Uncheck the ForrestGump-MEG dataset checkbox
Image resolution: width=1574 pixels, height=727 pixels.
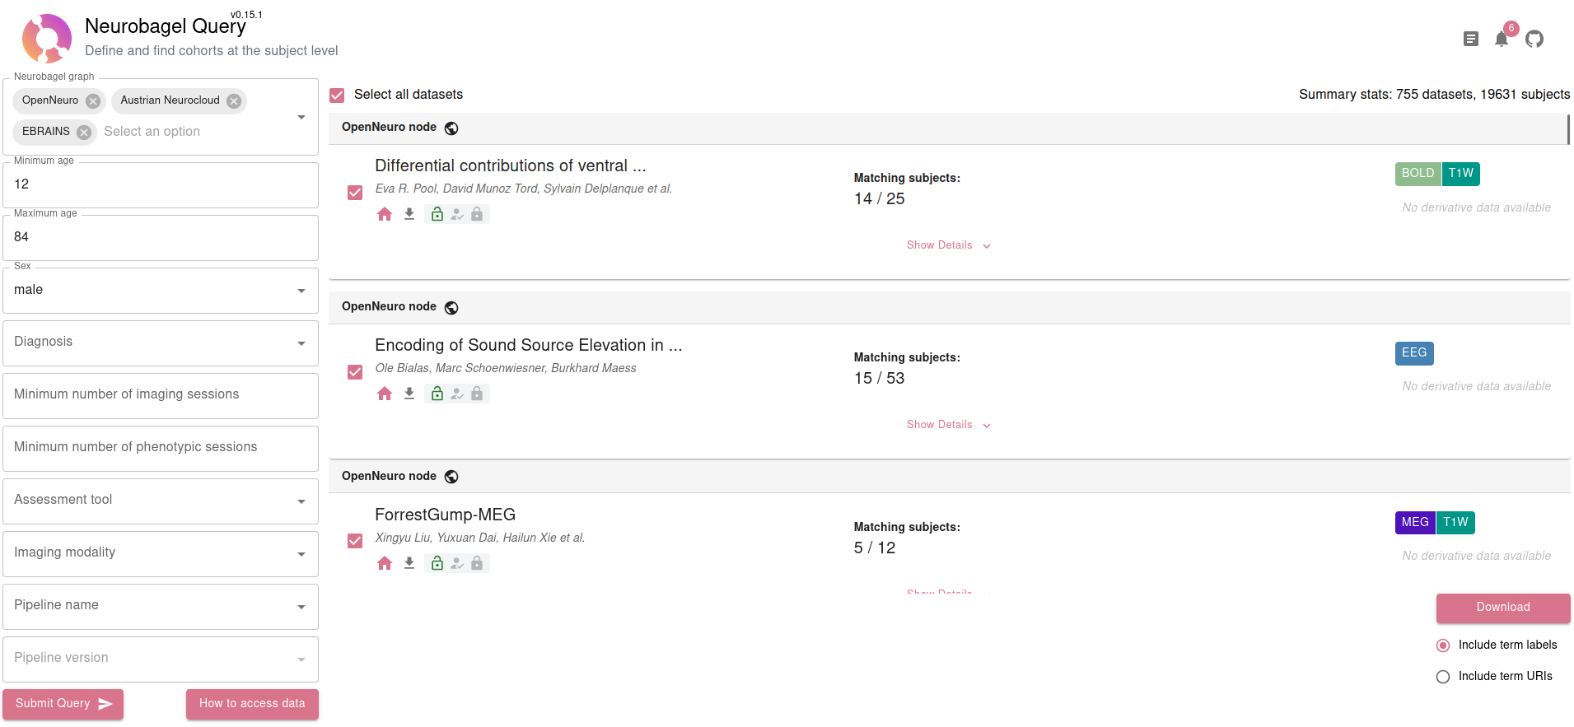point(355,541)
